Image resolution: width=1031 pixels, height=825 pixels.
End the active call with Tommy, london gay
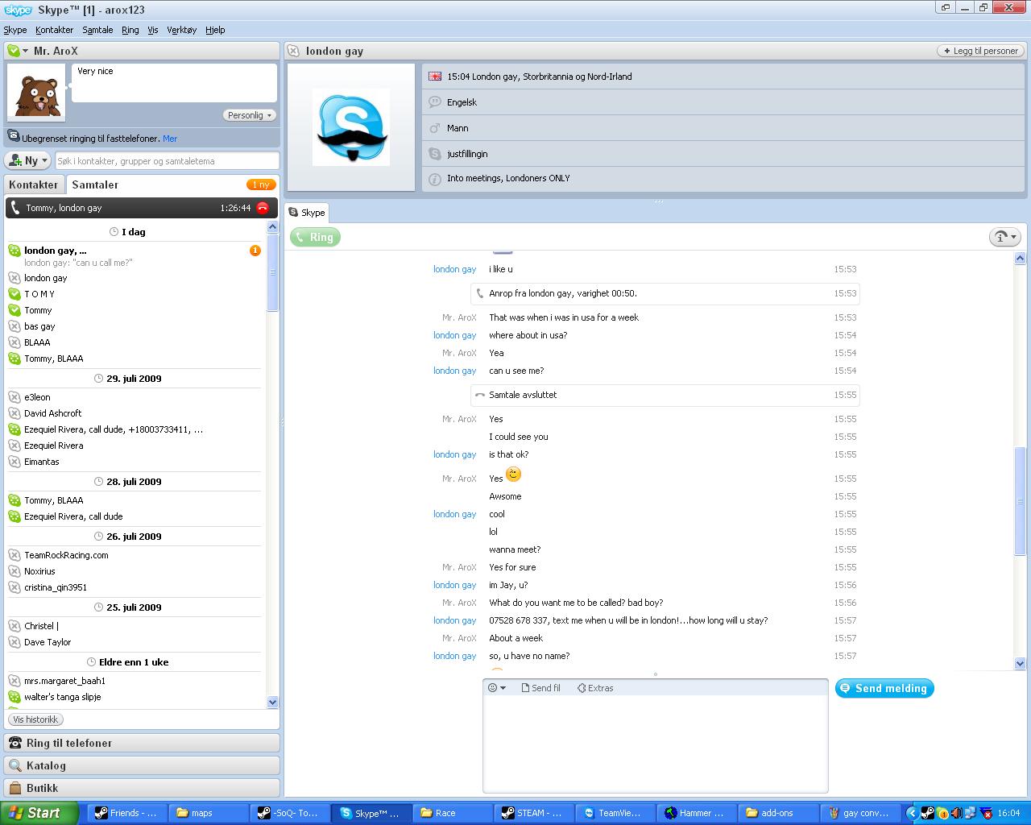(x=263, y=208)
